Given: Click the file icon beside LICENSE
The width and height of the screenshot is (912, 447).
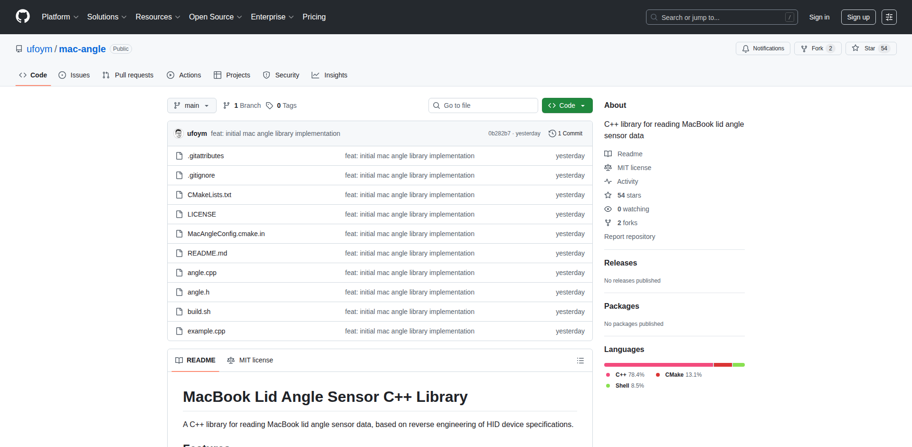Looking at the screenshot, I should click(x=179, y=214).
